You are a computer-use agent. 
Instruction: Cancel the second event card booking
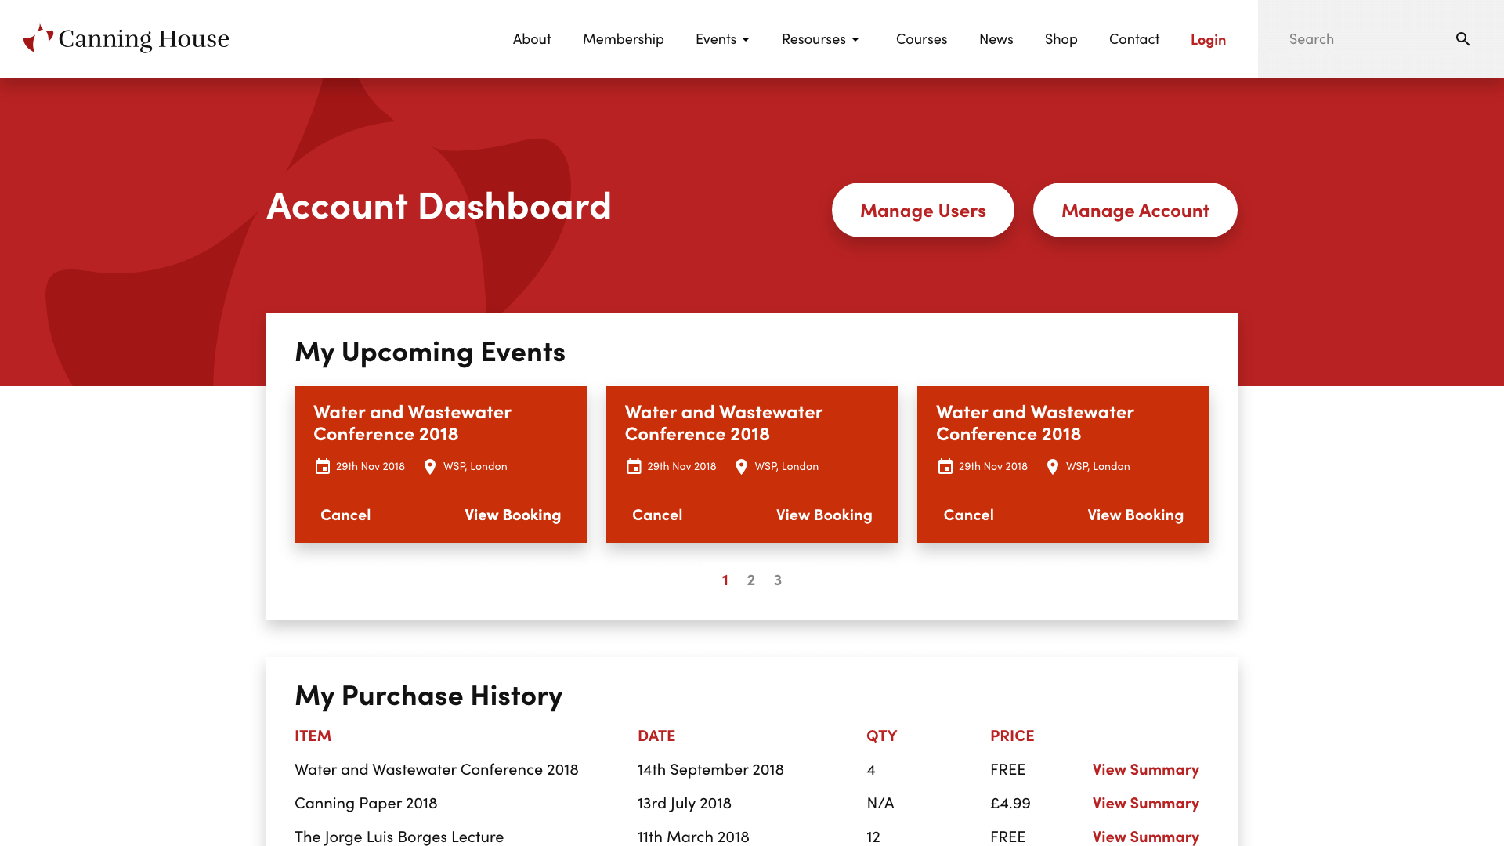tap(657, 515)
